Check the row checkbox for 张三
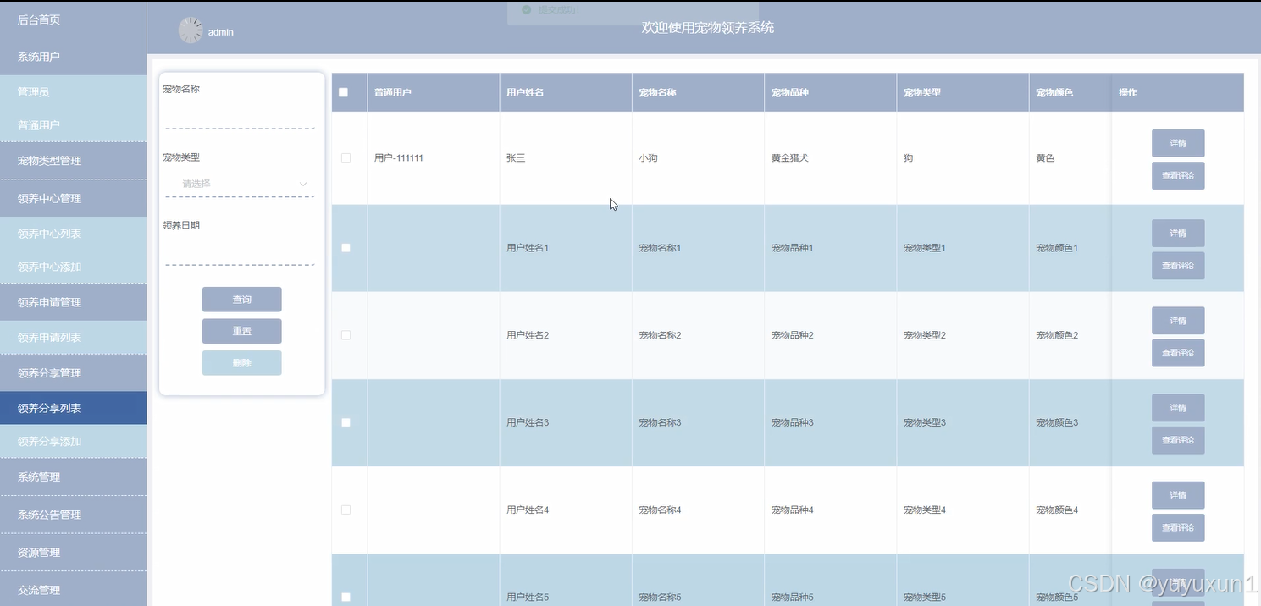 pos(346,157)
